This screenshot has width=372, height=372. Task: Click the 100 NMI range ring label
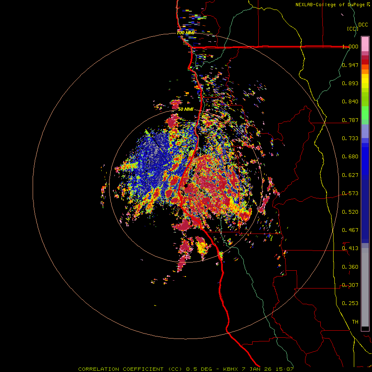point(186,33)
